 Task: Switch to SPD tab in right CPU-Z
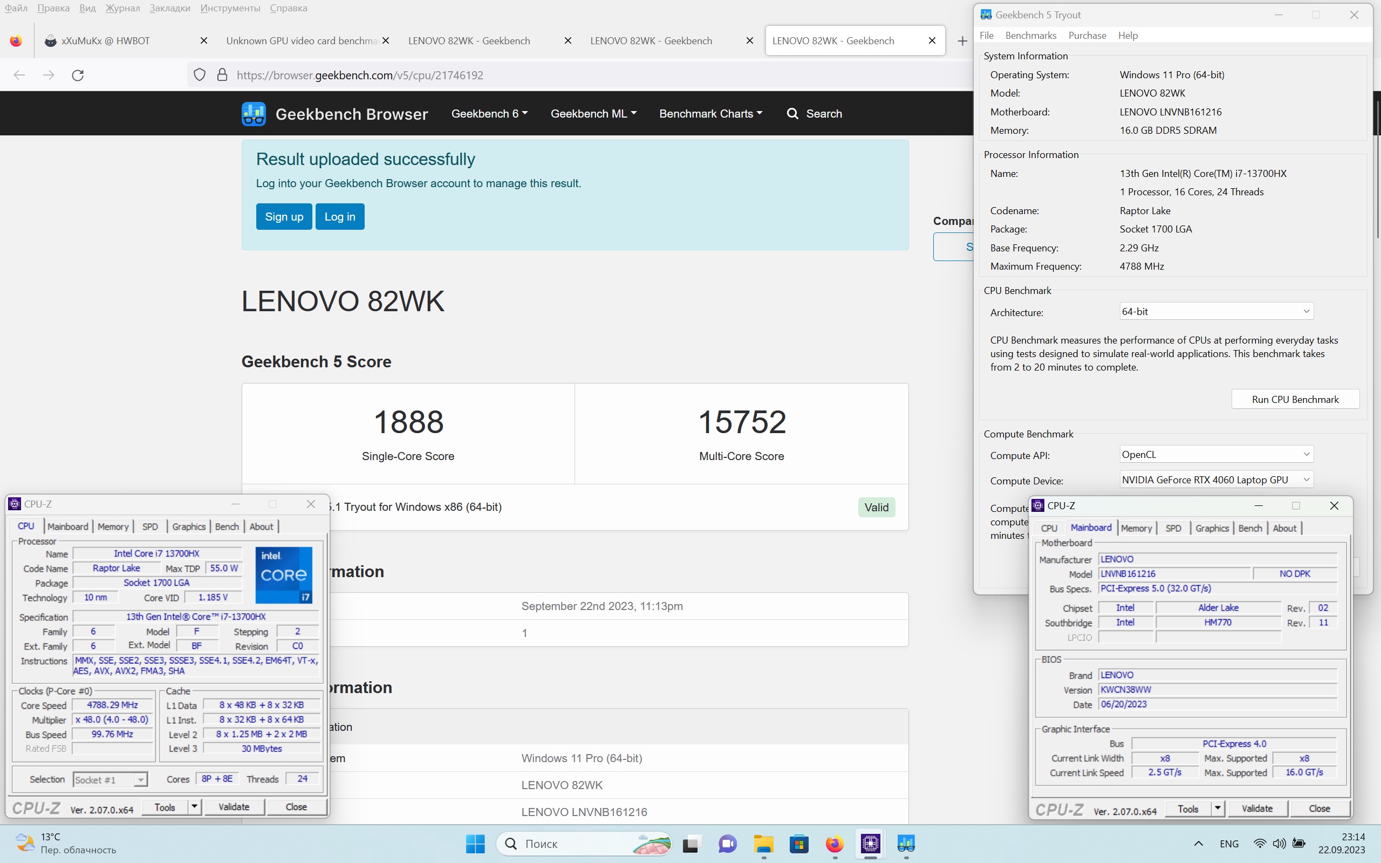pos(1173,528)
